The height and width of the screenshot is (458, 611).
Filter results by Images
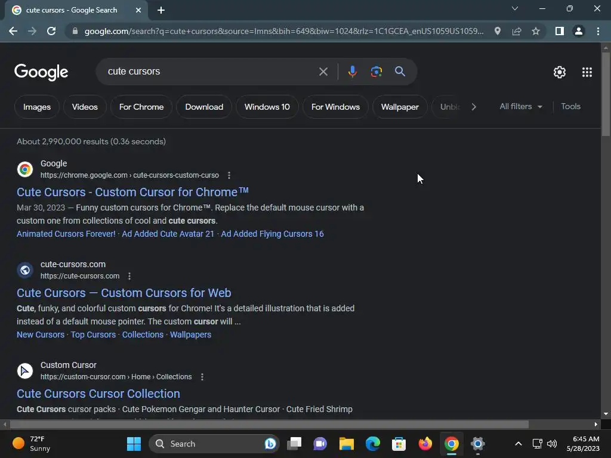(x=37, y=107)
